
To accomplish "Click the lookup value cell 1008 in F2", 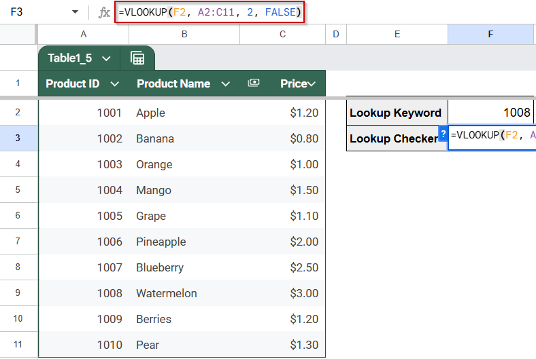I will point(490,113).
